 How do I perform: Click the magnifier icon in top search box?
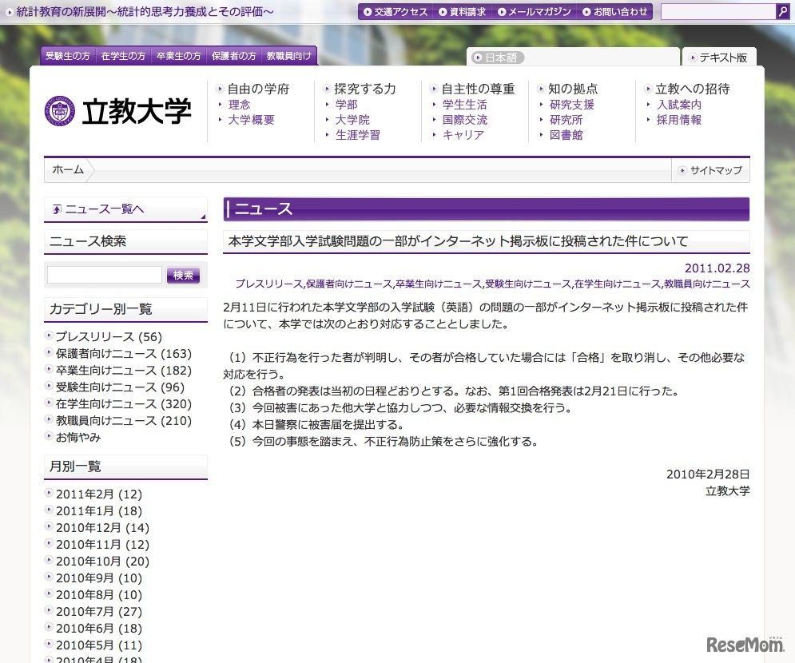click(x=782, y=12)
